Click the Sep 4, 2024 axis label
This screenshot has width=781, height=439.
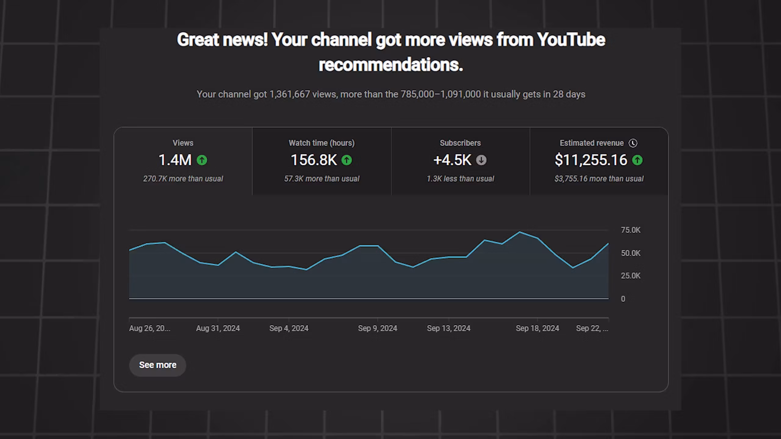(289, 328)
